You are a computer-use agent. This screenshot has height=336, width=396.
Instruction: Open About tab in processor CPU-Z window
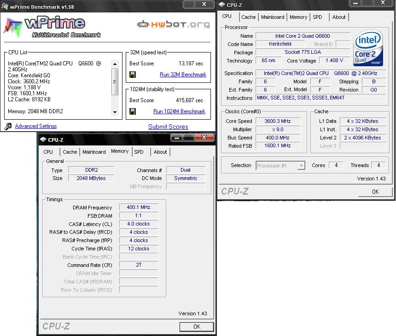tap(338, 17)
